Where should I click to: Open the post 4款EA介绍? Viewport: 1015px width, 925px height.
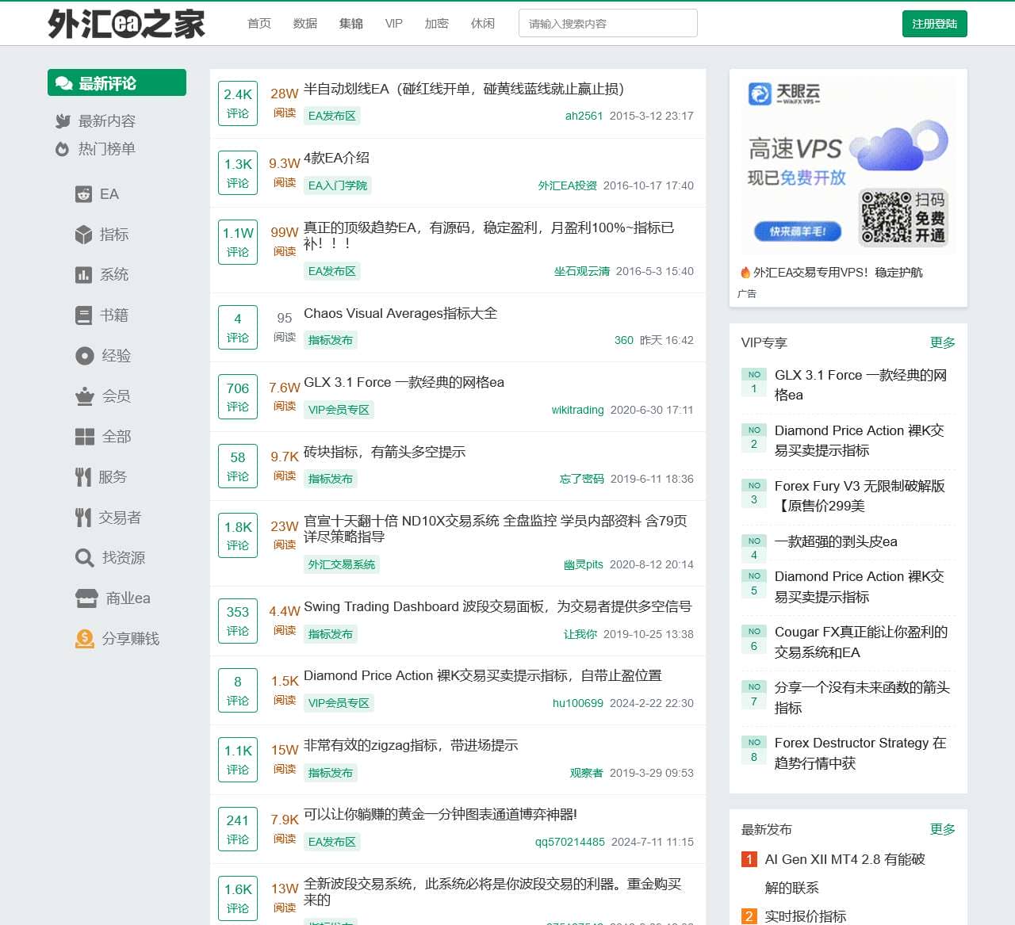(336, 158)
